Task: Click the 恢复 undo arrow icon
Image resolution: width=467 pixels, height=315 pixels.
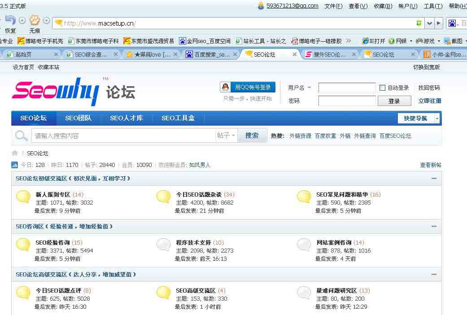Action: (10, 20)
